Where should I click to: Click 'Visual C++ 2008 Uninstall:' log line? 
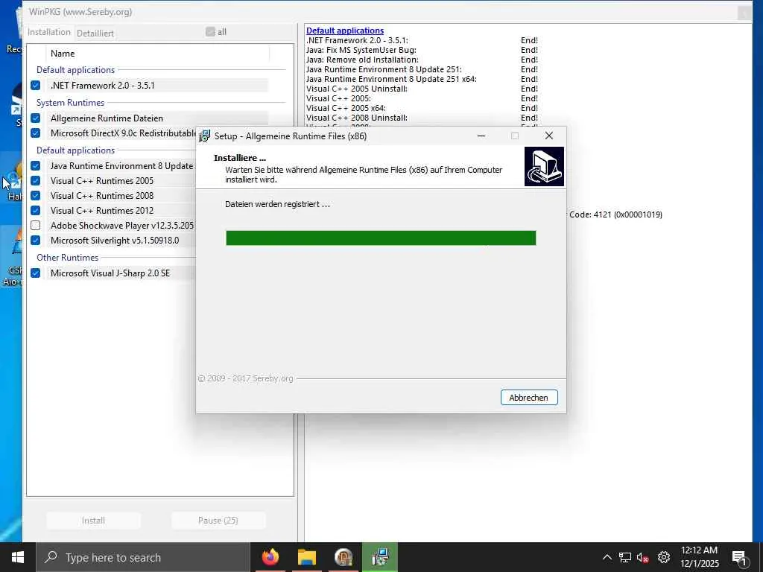[x=357, y=118]
